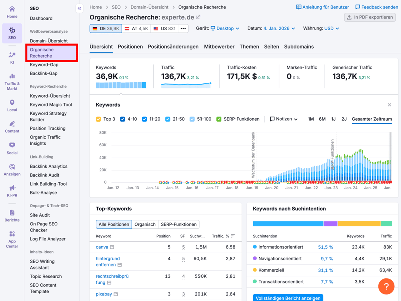Open experte.de external link icon
This screenshot has width=401, height=301.
tap(198, 17)
